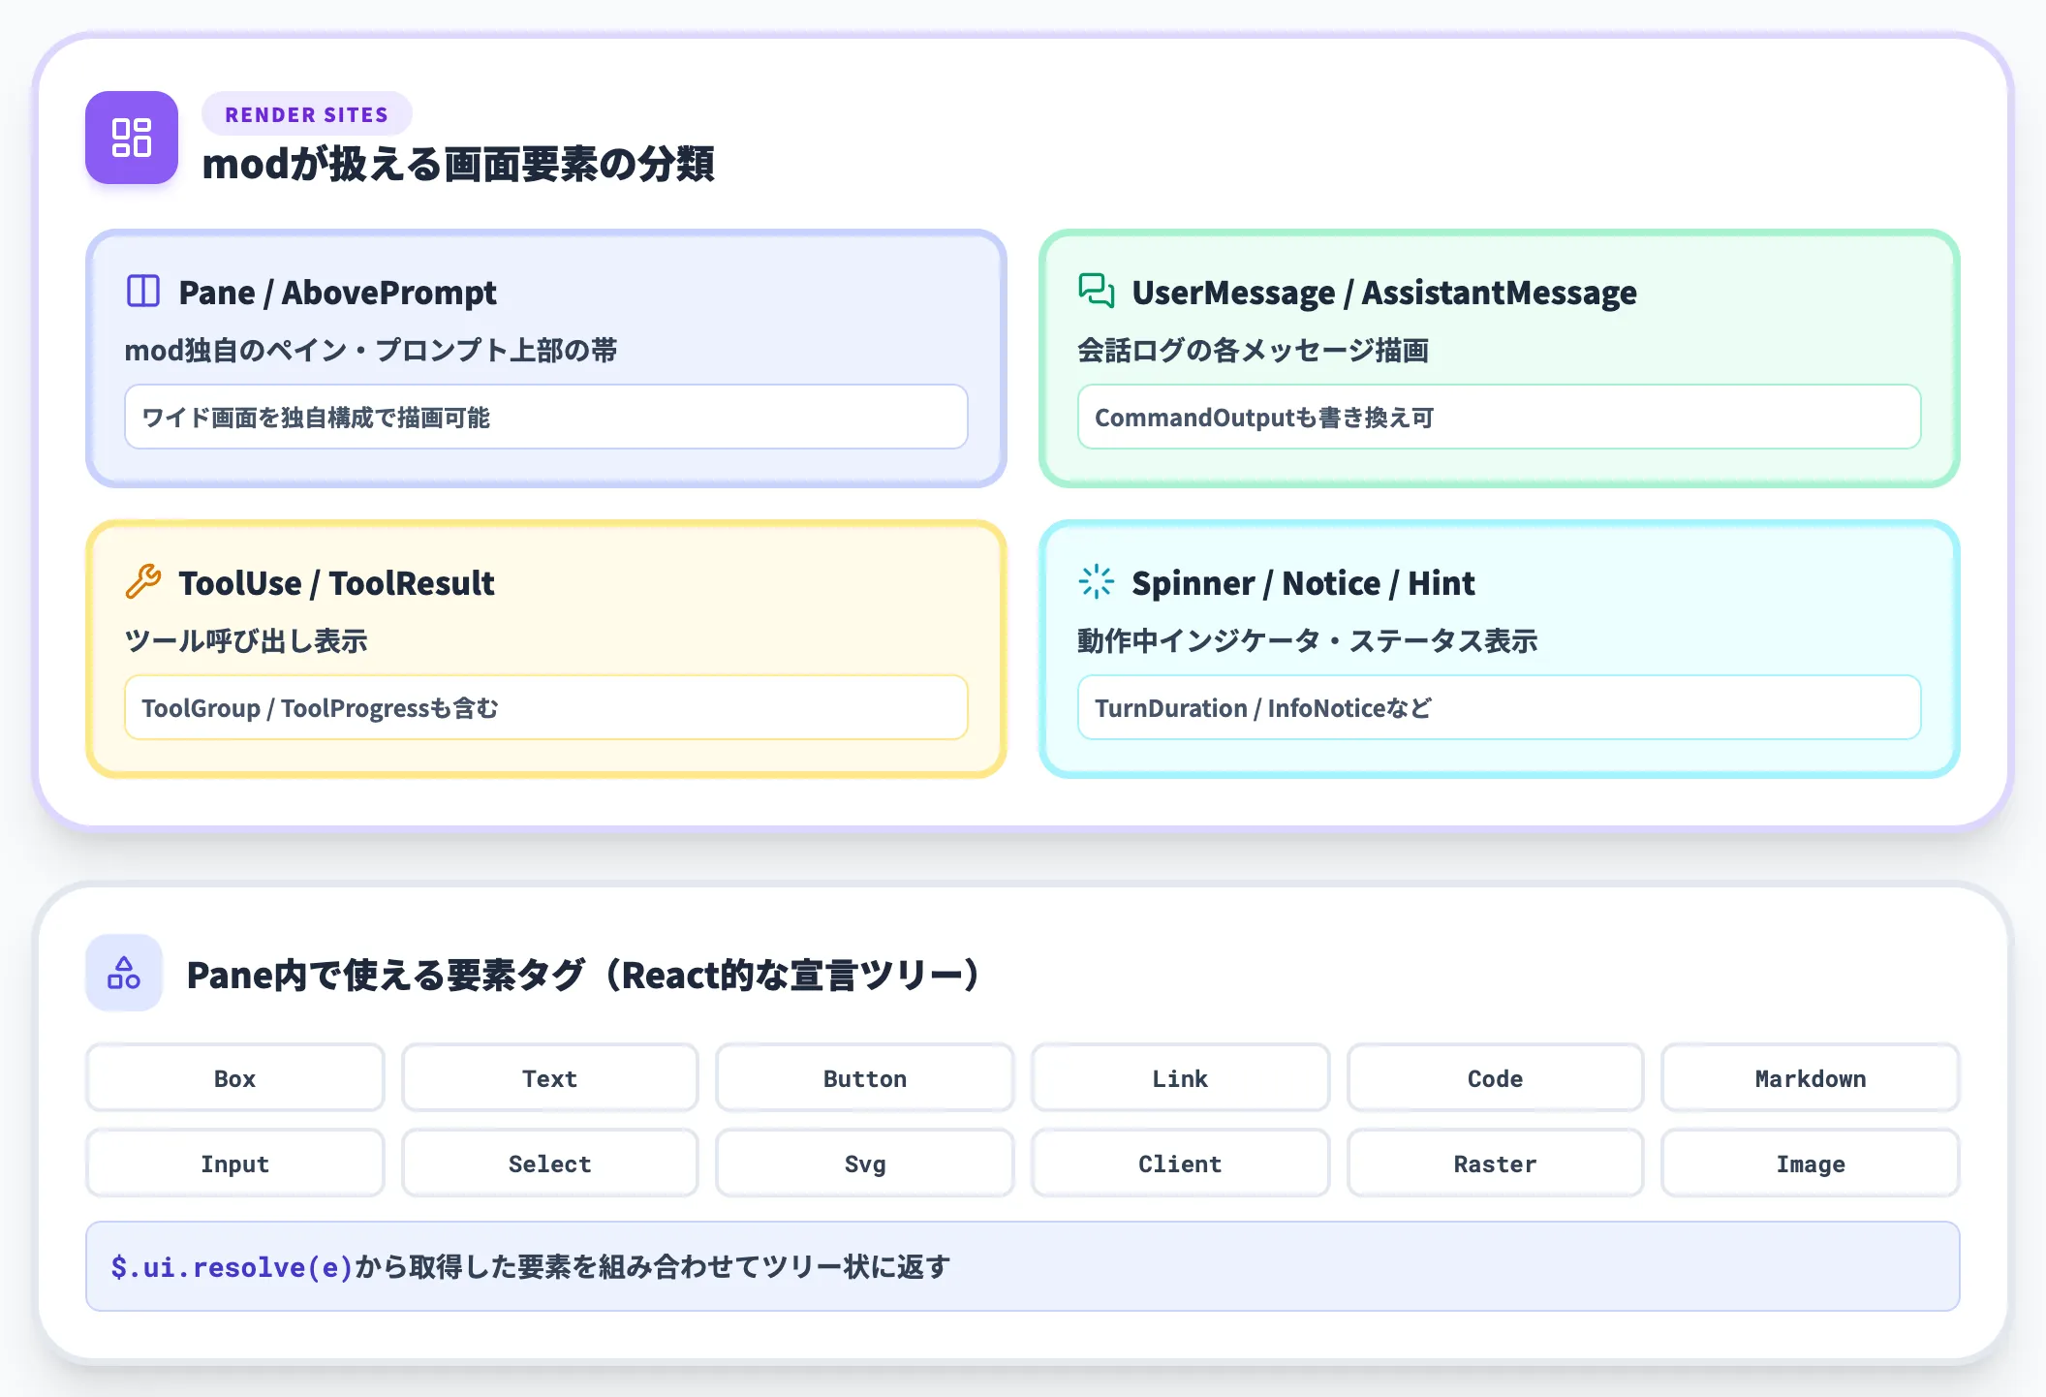Click the ToolUse / ToolResult heading
Viewport: 2046px width, 1397px height.
click(x=336, y=582)
